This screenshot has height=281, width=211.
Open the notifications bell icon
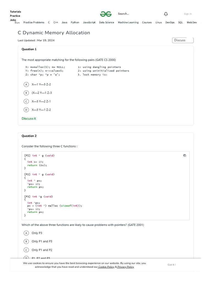point(166,14)
